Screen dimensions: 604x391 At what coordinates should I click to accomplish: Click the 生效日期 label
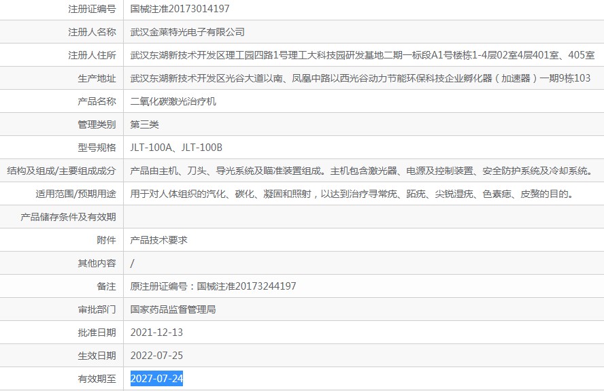(x=97, y=356)
